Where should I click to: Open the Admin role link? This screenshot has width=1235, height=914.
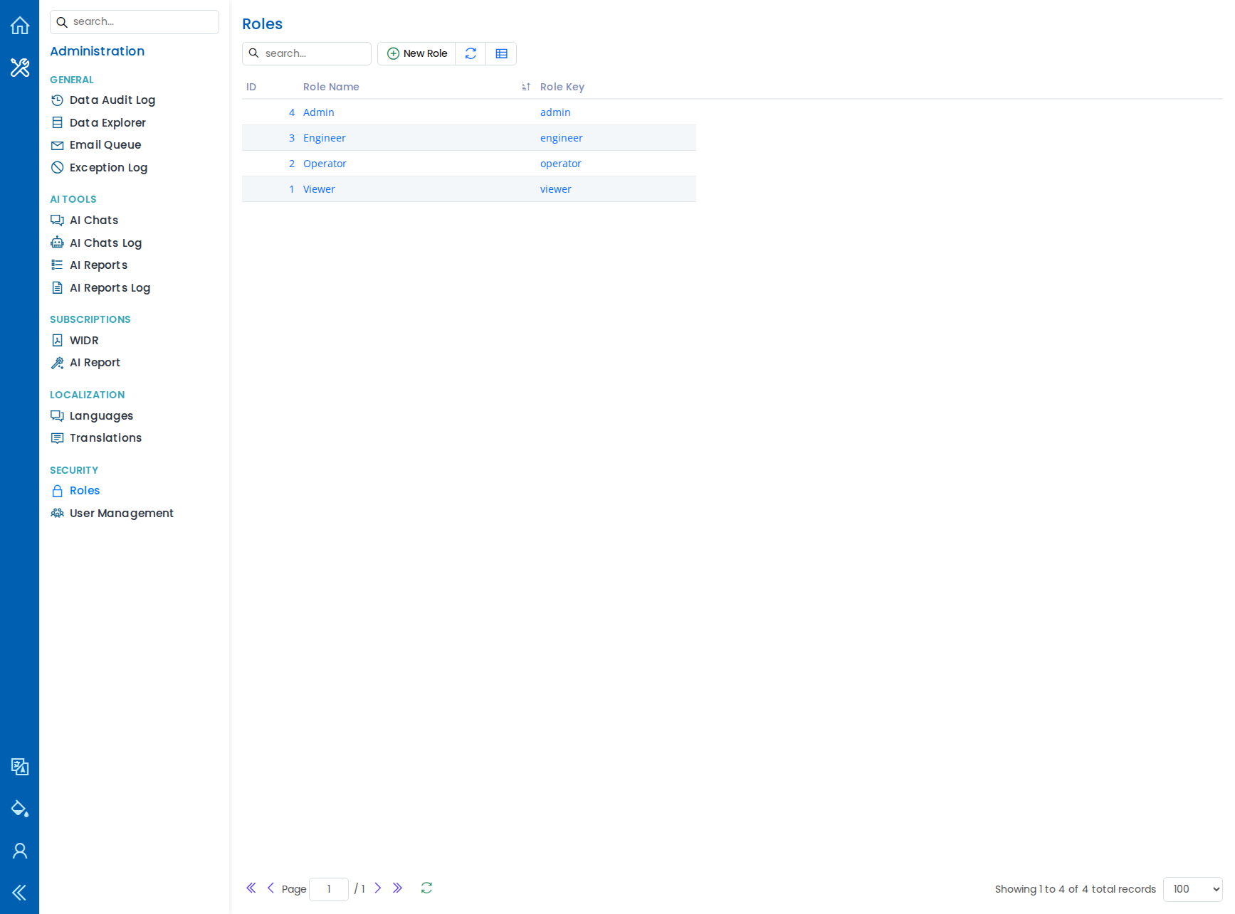[x=318, y=112]
